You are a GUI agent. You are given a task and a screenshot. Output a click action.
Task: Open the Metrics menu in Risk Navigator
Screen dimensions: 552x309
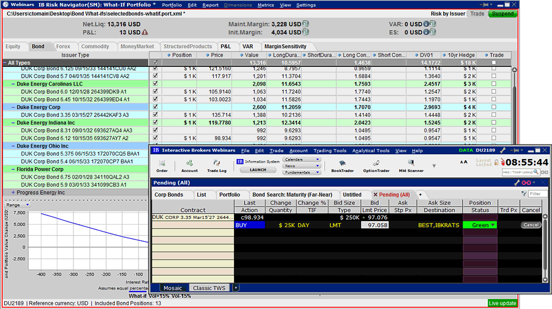coord(266,5)
